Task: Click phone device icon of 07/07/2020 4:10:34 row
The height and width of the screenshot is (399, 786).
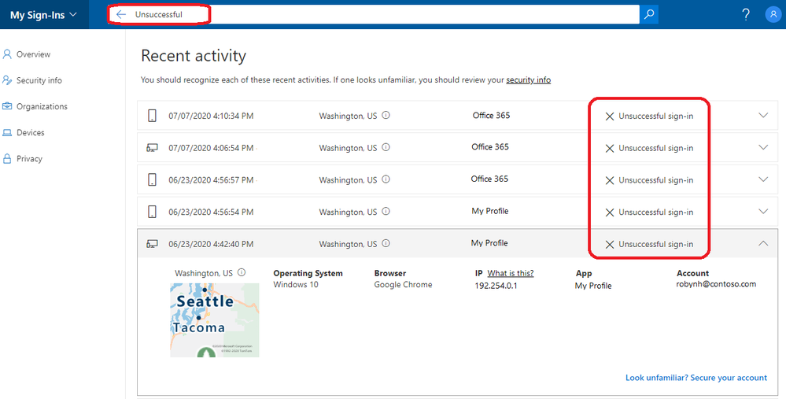Action: [152, 116]
